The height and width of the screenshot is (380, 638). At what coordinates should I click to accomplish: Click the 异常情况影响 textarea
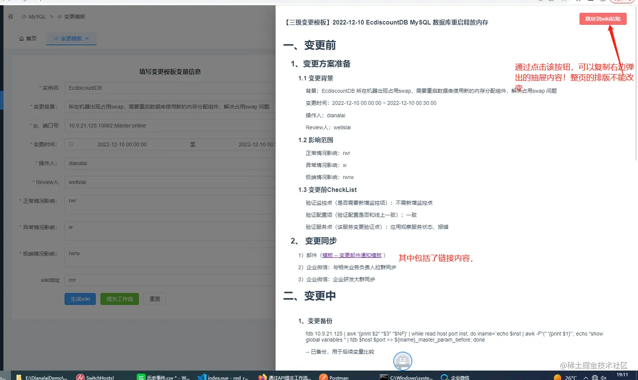[x=170, y=231]
